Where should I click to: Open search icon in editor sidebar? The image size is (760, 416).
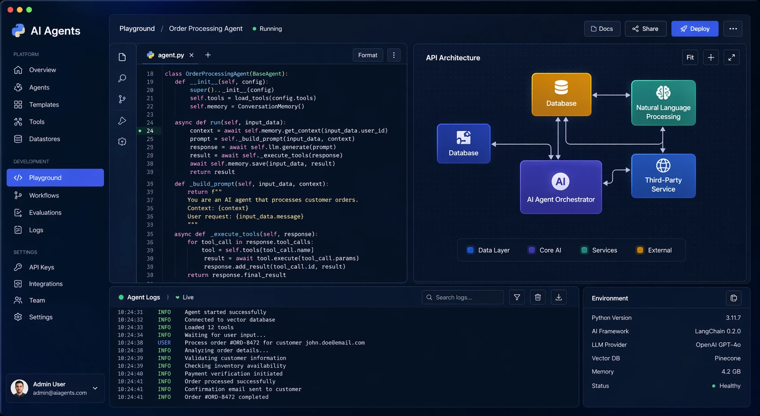pos(122,78)
